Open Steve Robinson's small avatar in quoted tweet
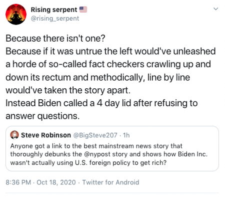Image resolution: width=225 pixels, height=200 pixels. coord(14,135)
